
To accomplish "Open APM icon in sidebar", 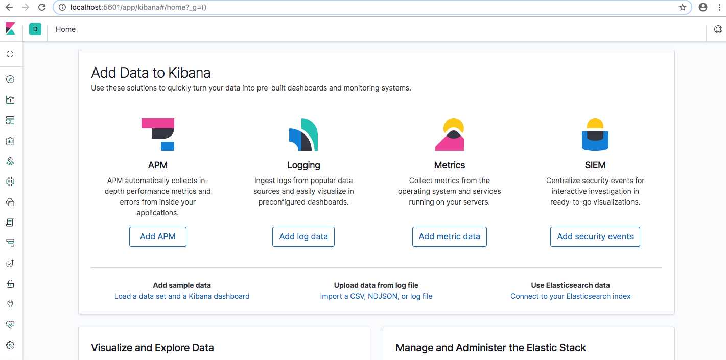I will [10, 243].
